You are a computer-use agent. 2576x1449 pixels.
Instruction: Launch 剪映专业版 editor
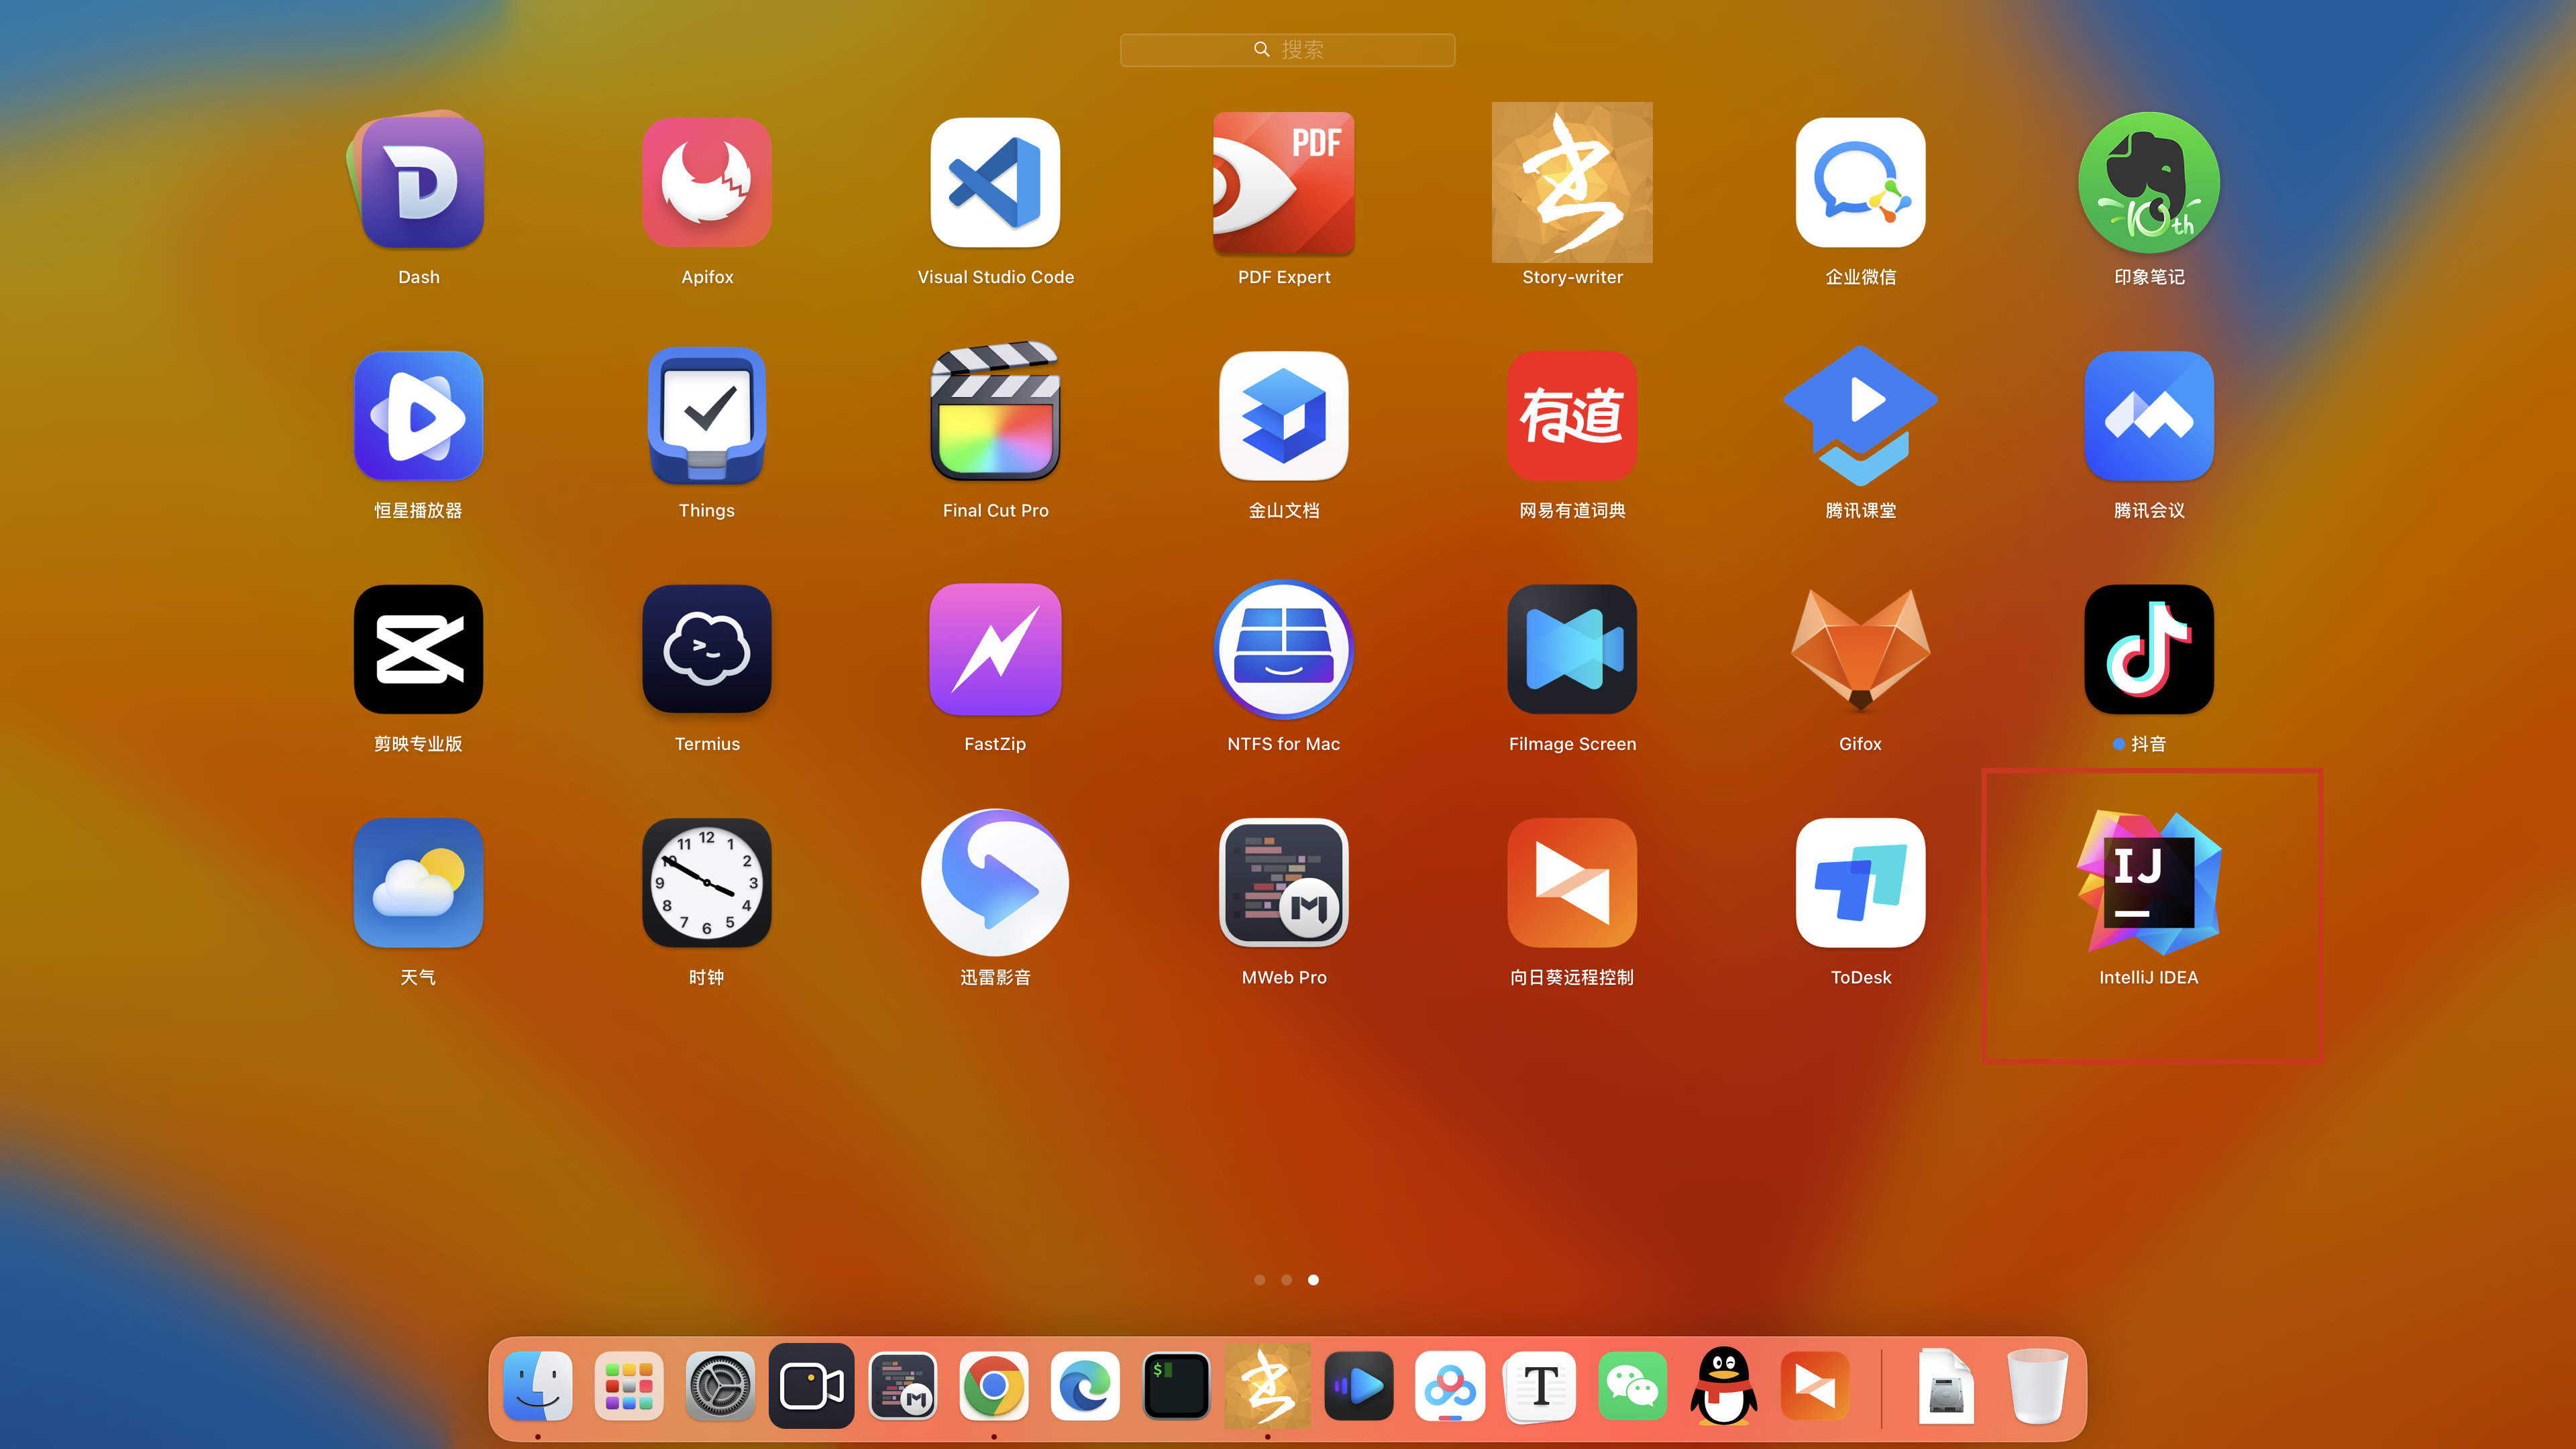[x=418, y=649]
